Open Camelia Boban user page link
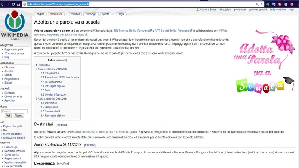 coord(208,10)
